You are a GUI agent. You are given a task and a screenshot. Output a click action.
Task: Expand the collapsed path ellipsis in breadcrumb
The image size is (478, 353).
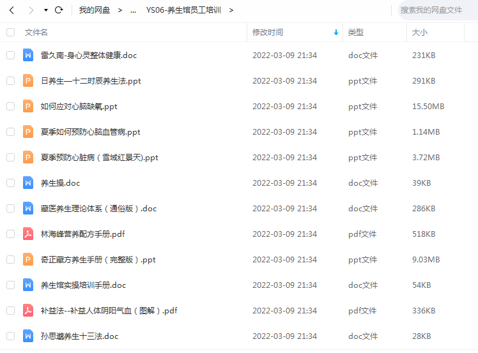click(133, 10)
